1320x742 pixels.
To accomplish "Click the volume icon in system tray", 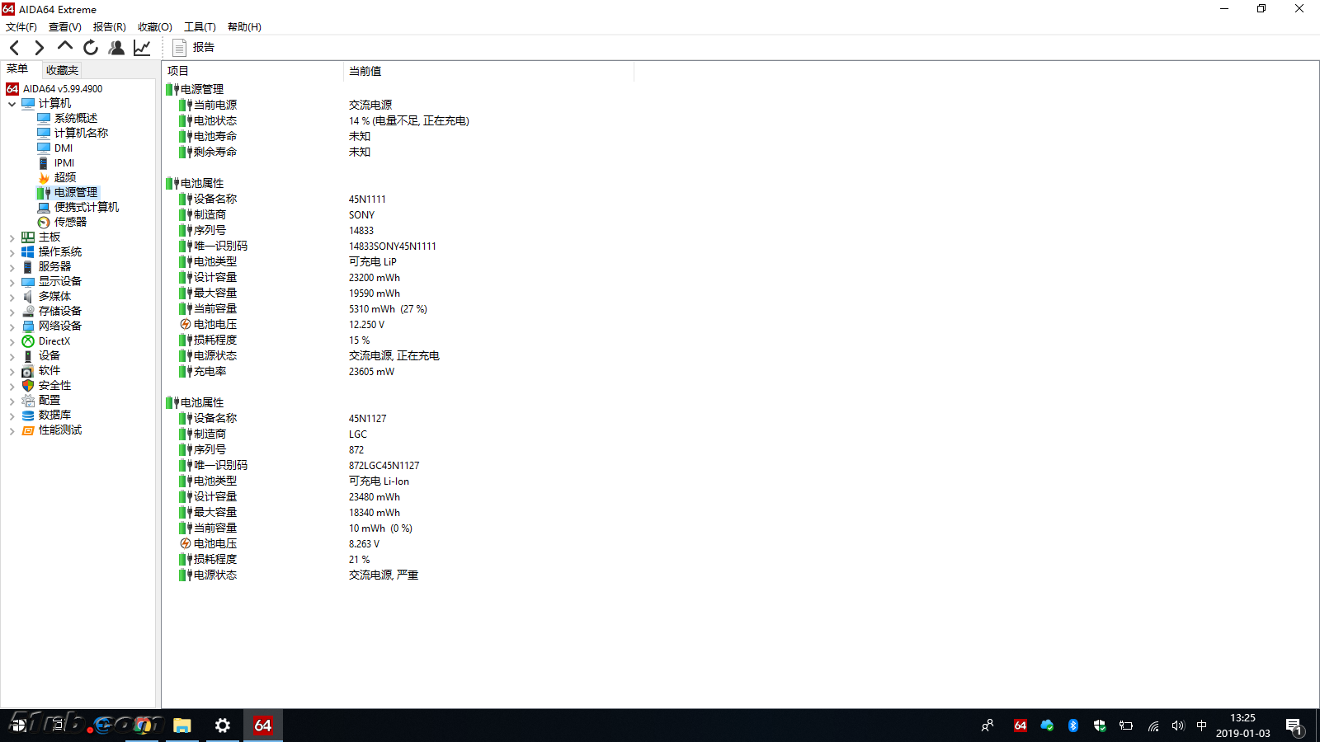I will (1177, 726).
